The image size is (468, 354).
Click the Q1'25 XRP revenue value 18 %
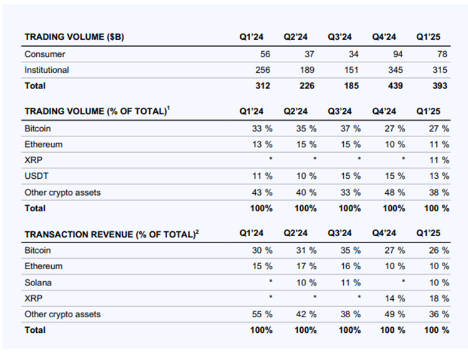[x=437, y=298]
